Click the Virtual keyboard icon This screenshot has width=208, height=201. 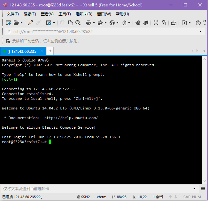point(173,23)
